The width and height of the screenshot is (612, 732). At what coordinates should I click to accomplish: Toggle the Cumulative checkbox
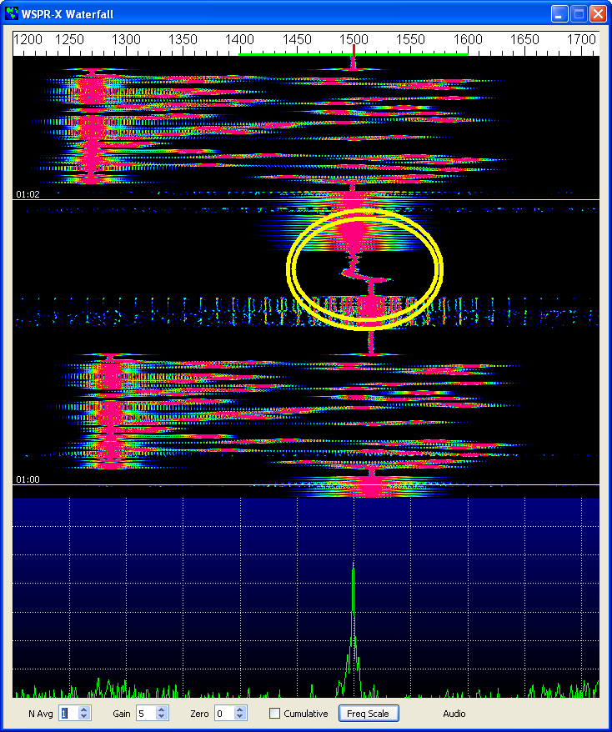(x=275, y=714)
